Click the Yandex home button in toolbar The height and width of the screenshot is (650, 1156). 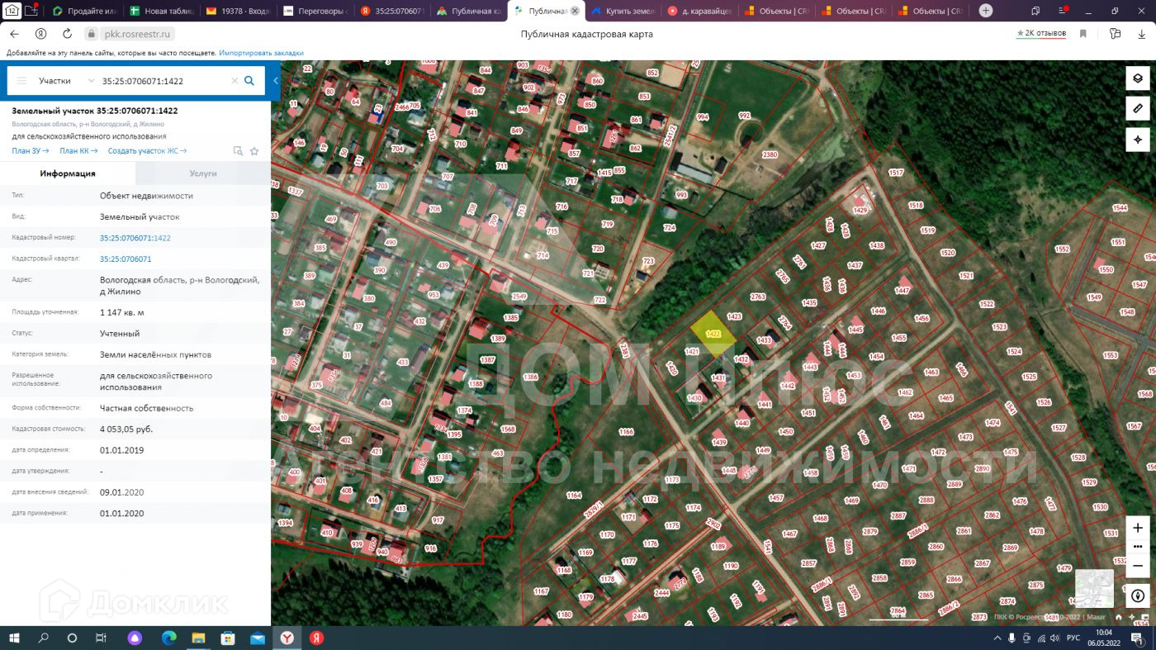coord(40,34)
